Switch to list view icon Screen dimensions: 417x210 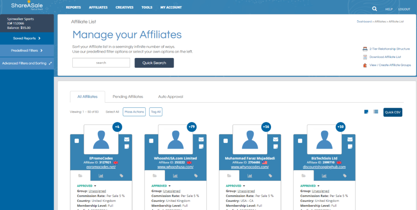pos(376,112)
